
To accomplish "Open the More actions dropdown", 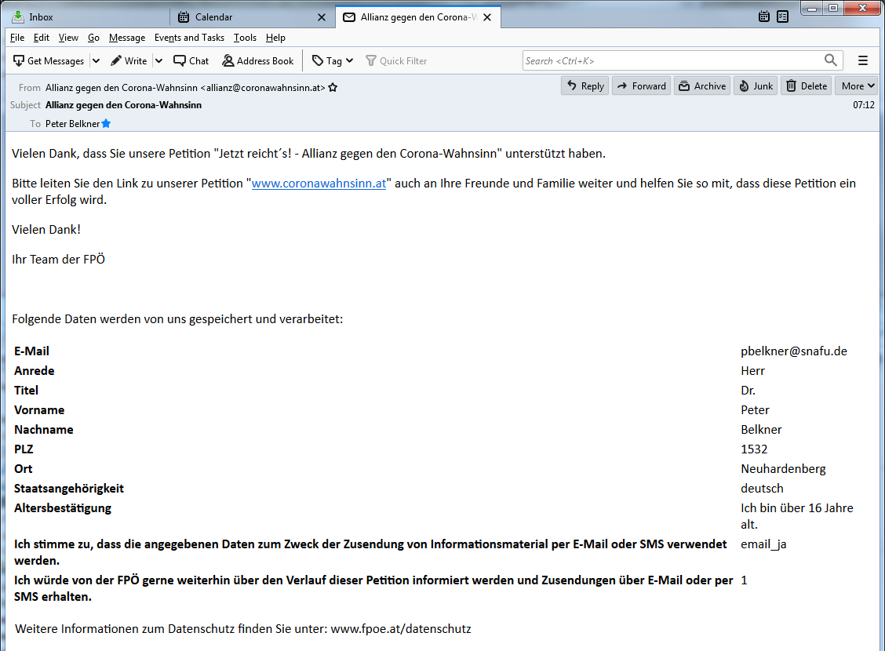I will coord(858,86).
